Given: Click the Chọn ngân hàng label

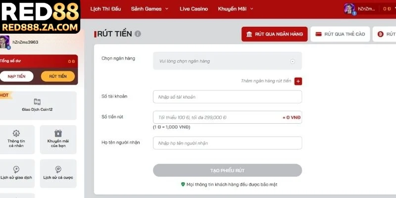Looking at the screenshot, I should [x=118, y=58].
